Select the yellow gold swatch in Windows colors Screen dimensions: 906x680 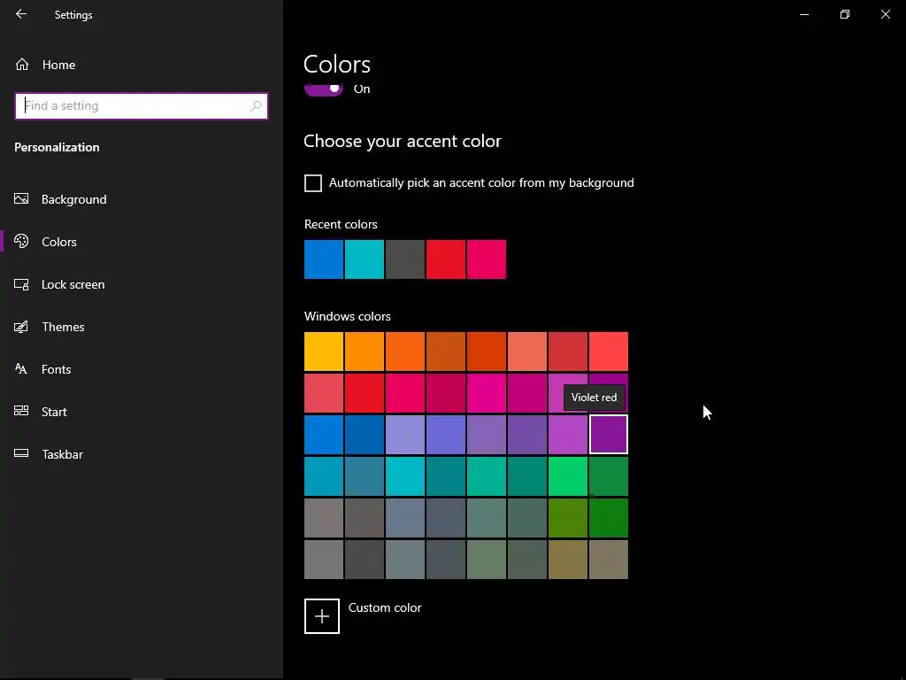point(324,352)
